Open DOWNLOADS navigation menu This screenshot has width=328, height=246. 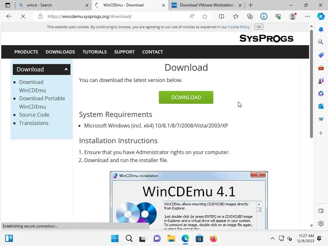tap(60, 52)
